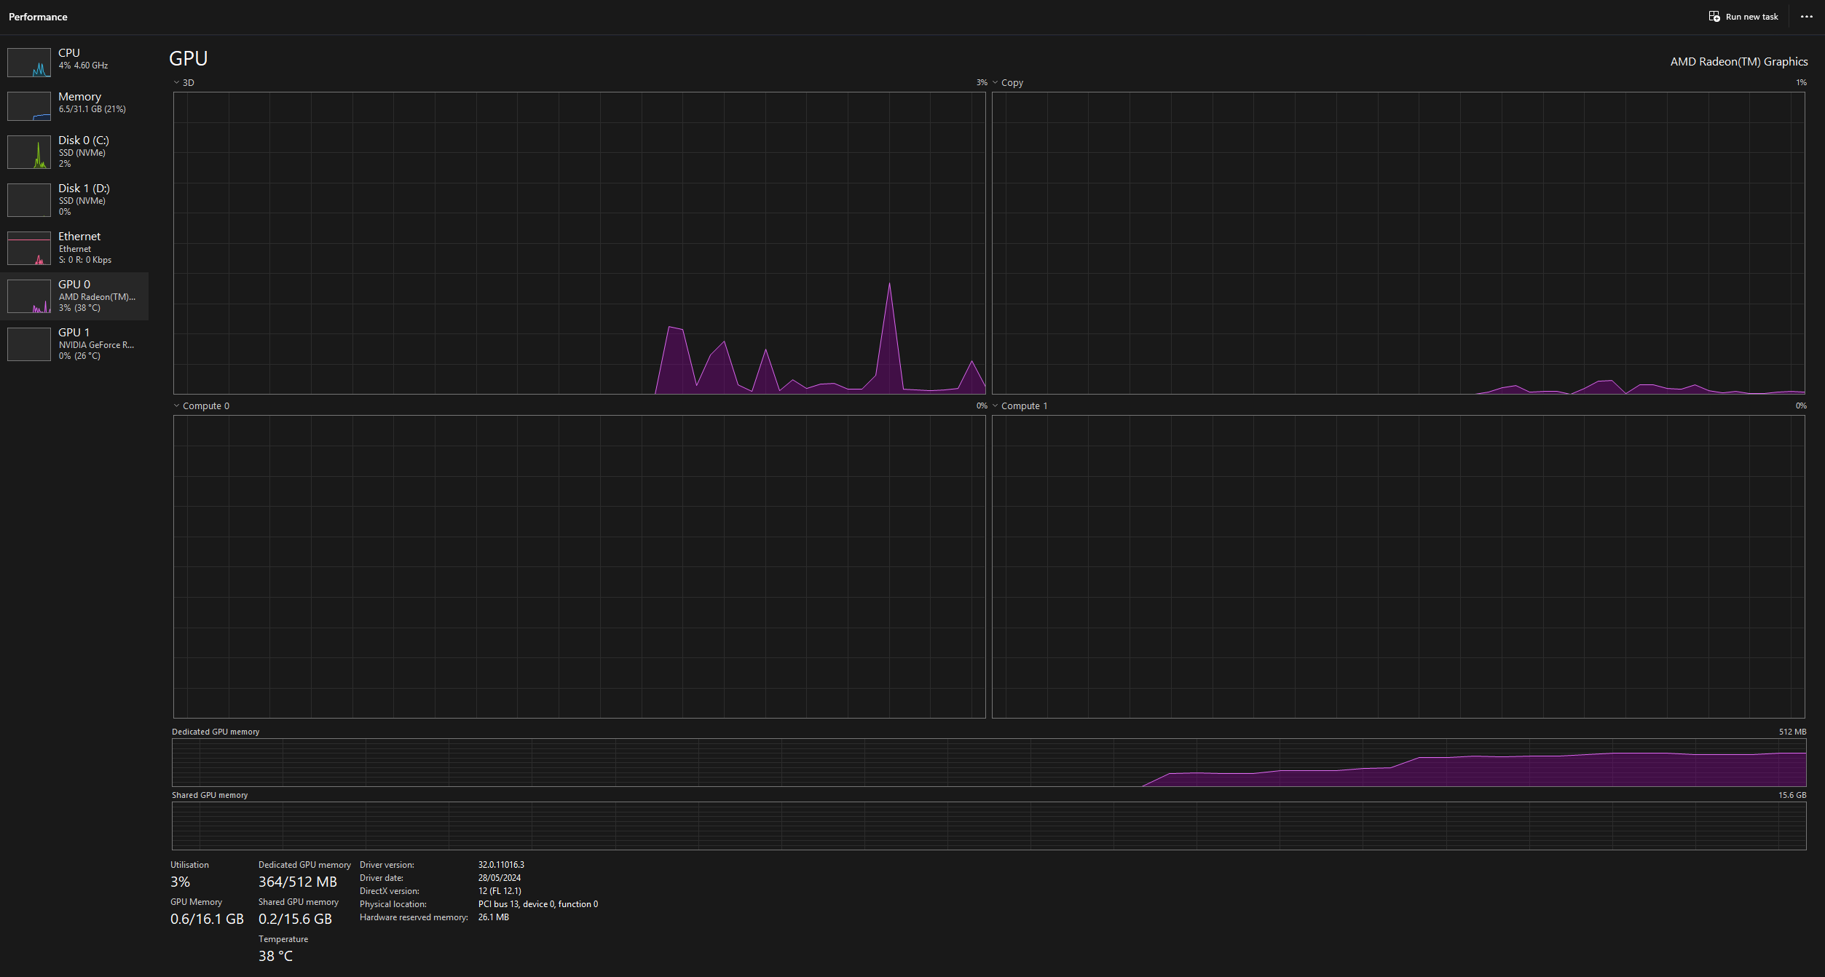Screen dimensions: 1825x977
Task: Switch to Disk 1 (D:) page
Action: 74,199
